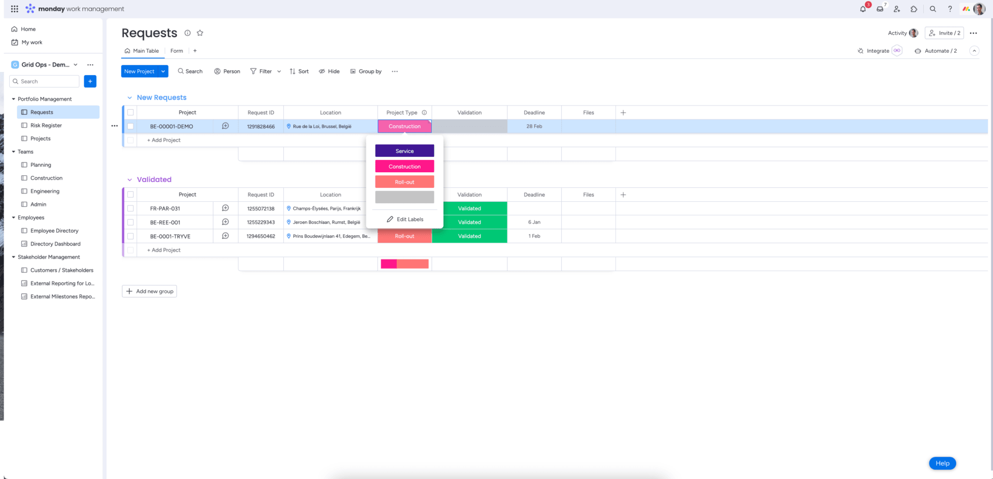The height and width of the screenshot is (479, 993).
Task: Click the Invite / 2 button
Action: 944,33
